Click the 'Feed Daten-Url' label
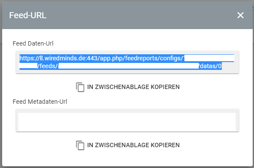Image resolution: width=254 pixels, height=168 pixels. click(x=33, y=43)
